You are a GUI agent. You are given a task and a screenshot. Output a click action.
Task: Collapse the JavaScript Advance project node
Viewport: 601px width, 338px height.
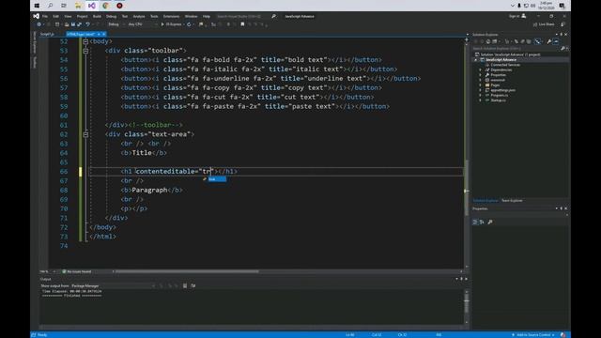tap(476, 60)
